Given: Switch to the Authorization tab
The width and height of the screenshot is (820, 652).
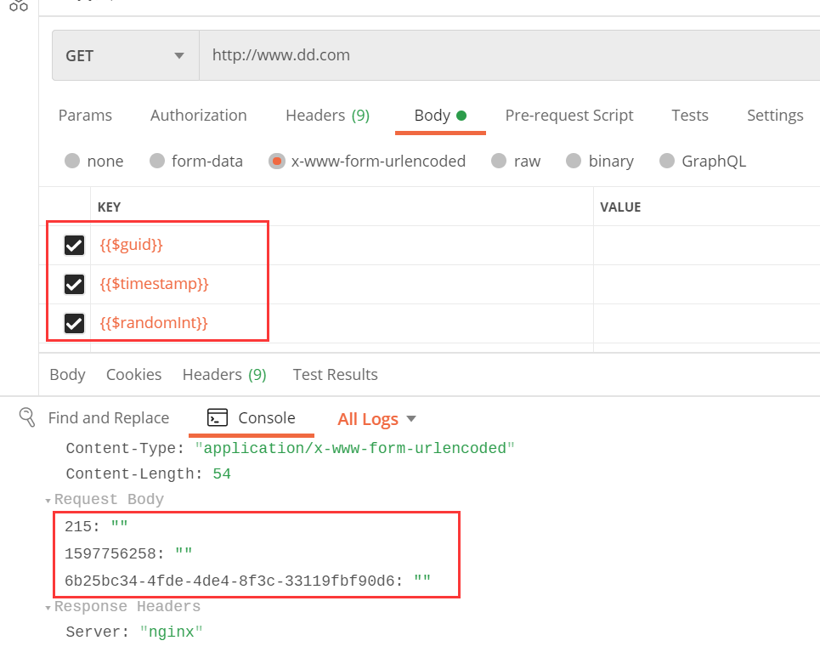Looking at the screenshot, I should [199, 115].
